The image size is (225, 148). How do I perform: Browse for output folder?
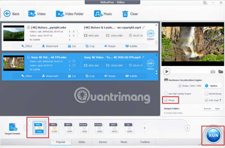(x=207, y=109)
